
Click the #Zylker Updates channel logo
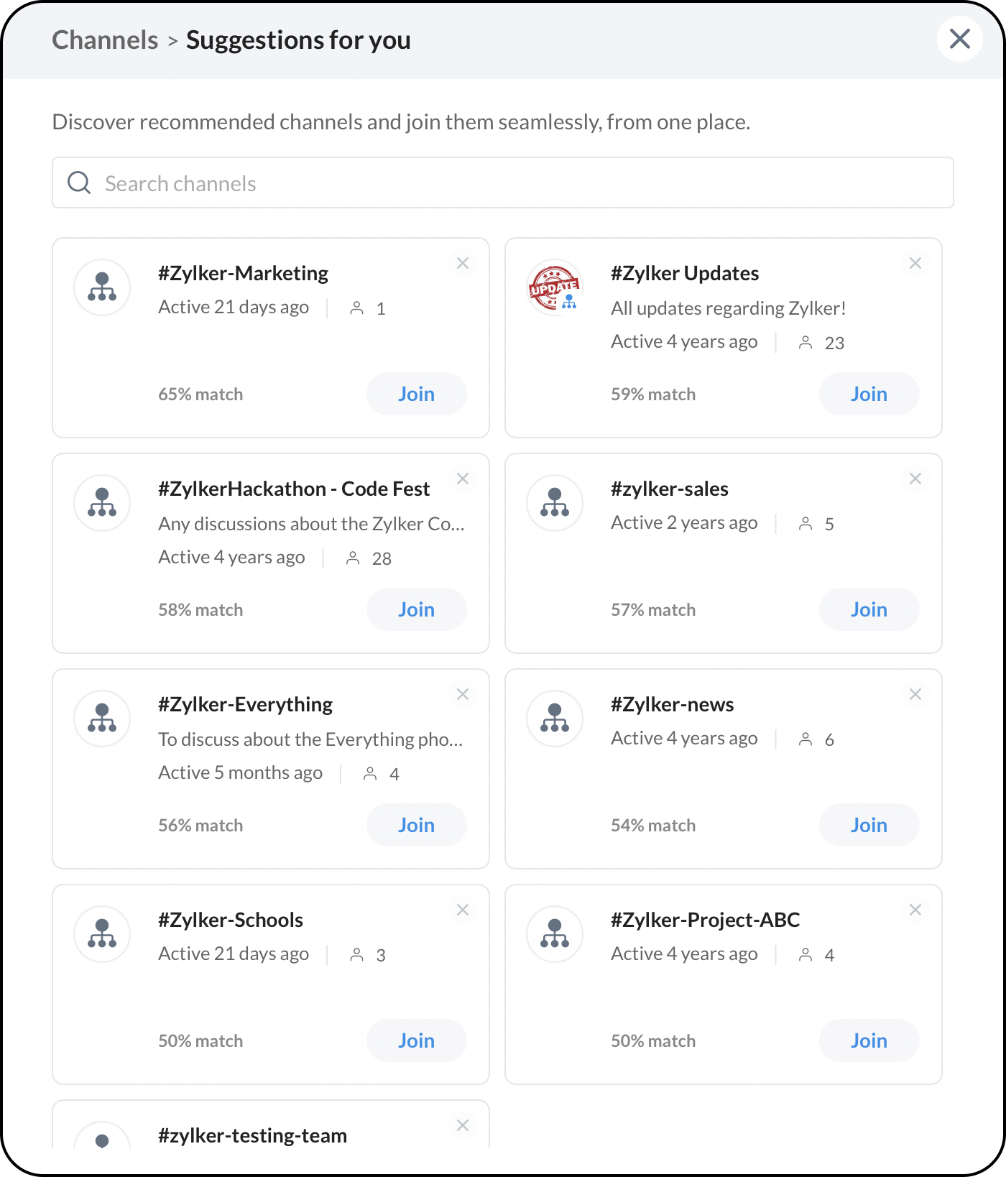tap(555, 287)
